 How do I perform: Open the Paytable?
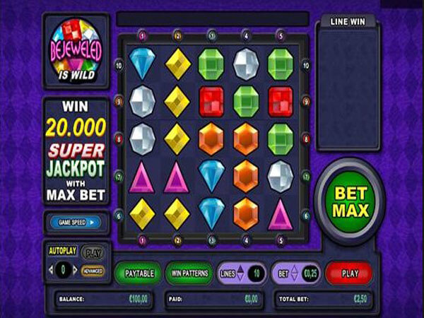click(x=139, y=273)
